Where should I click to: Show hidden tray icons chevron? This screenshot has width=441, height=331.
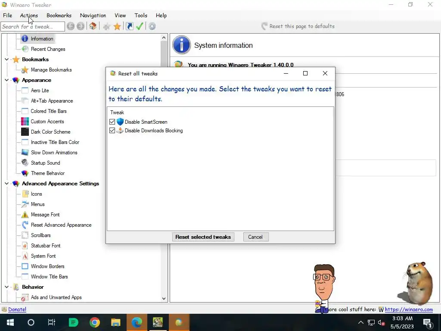[x=360, y=322]
